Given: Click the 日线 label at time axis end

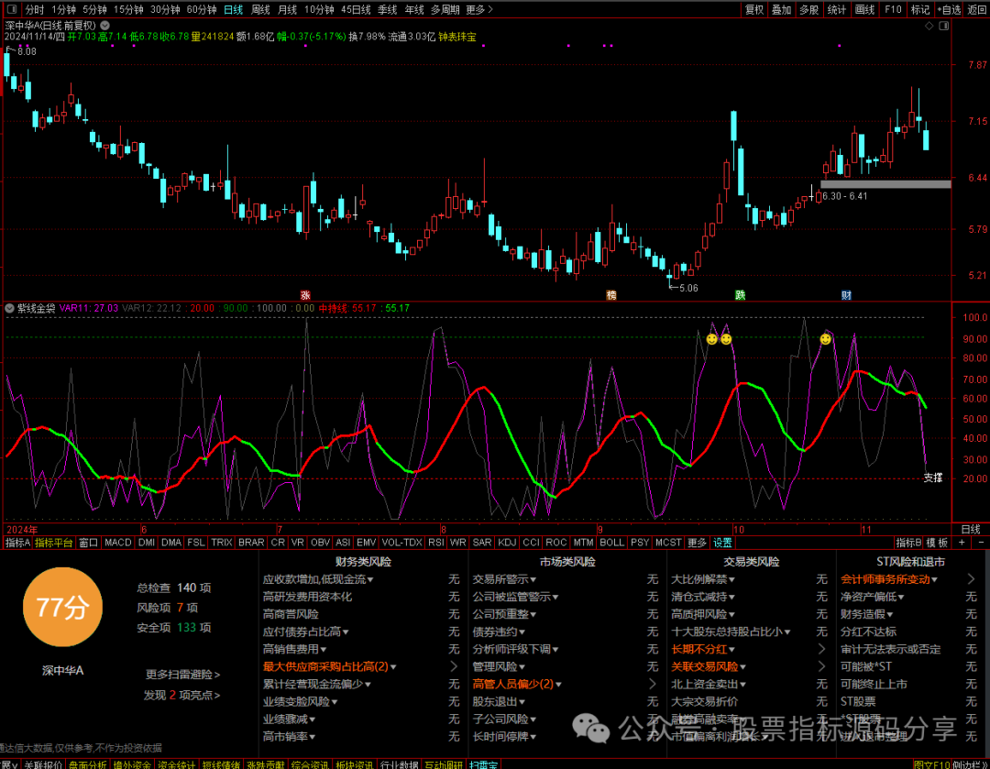Looking at the screenshot, I should point(971,529).
